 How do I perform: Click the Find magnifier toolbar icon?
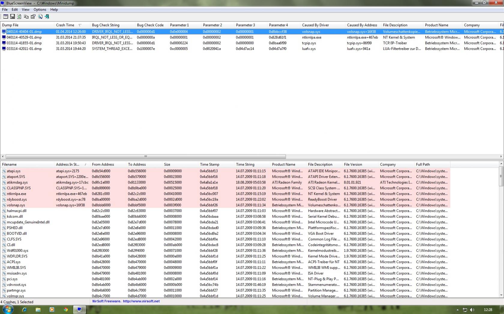[x=40, y=16]
